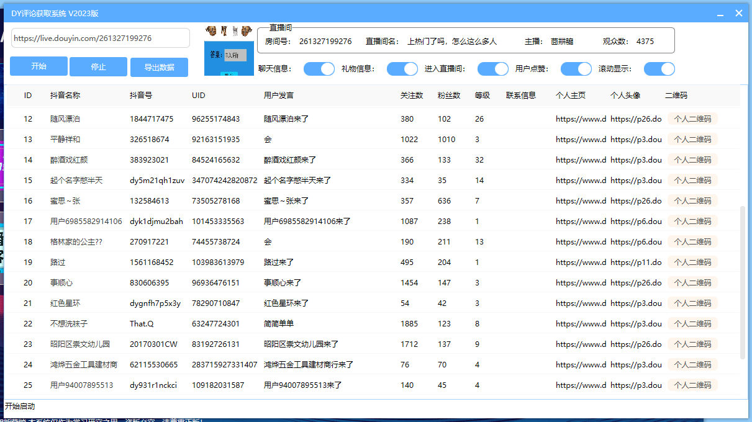Screen dimensions: 752x422
Task: Toggle the 进入直播间 switch
Action: click(x=493, y=69)
